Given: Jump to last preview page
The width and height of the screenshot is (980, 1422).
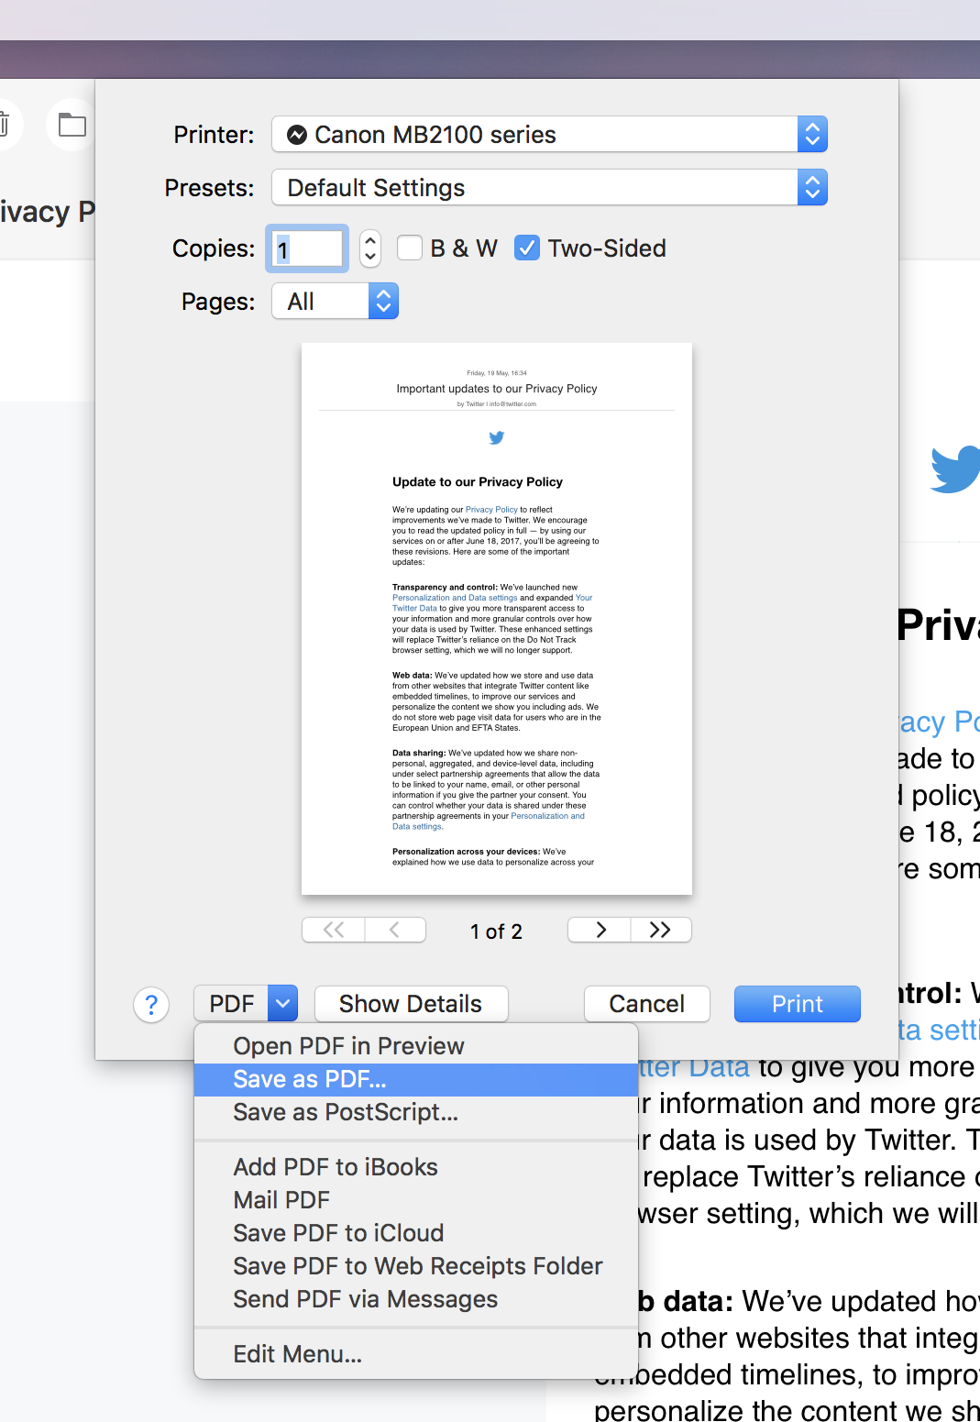Looking at the screenshot, I should 661,930.
